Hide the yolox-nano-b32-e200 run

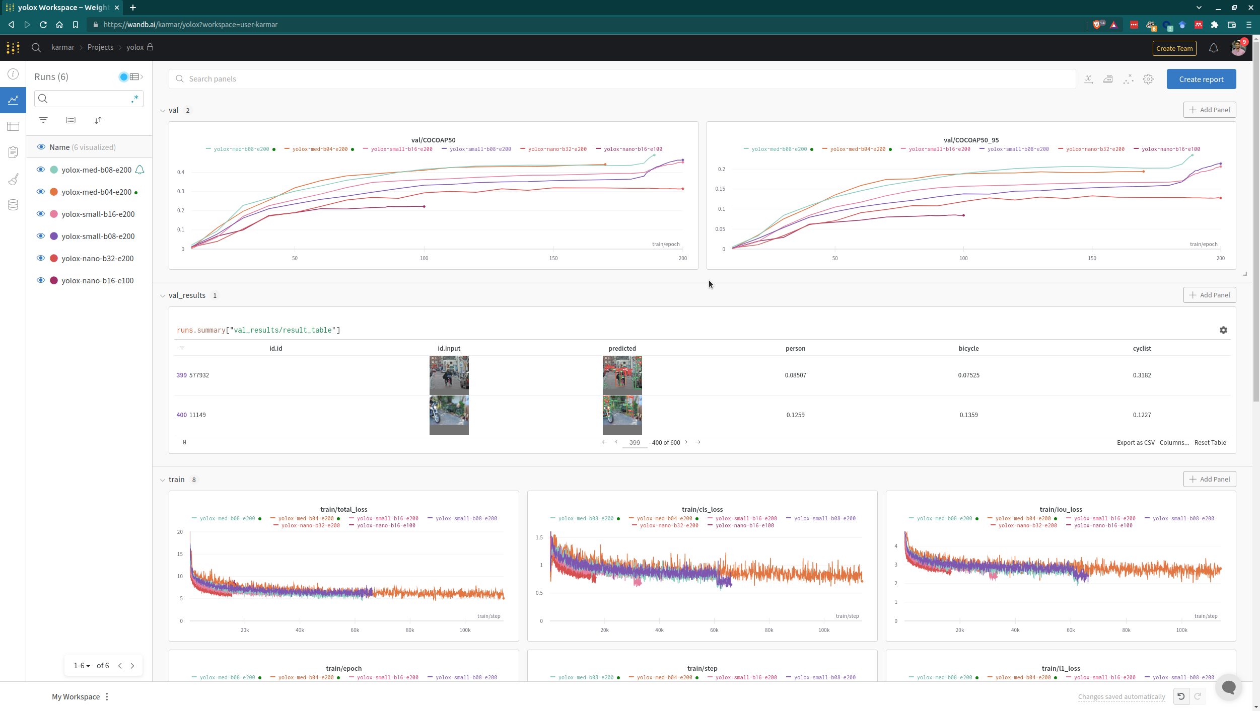(41, 258)
